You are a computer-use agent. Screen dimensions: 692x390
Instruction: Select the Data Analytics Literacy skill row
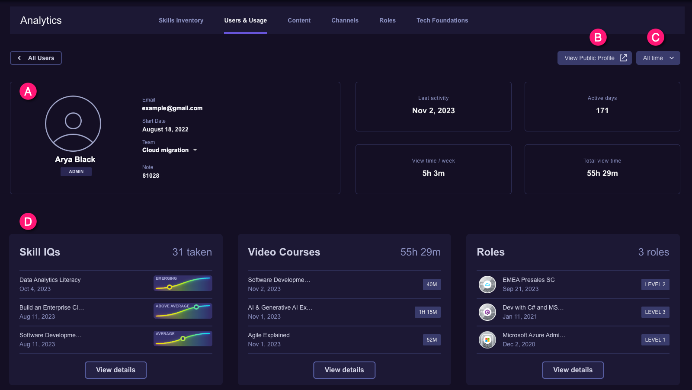[x=116, y=285]
